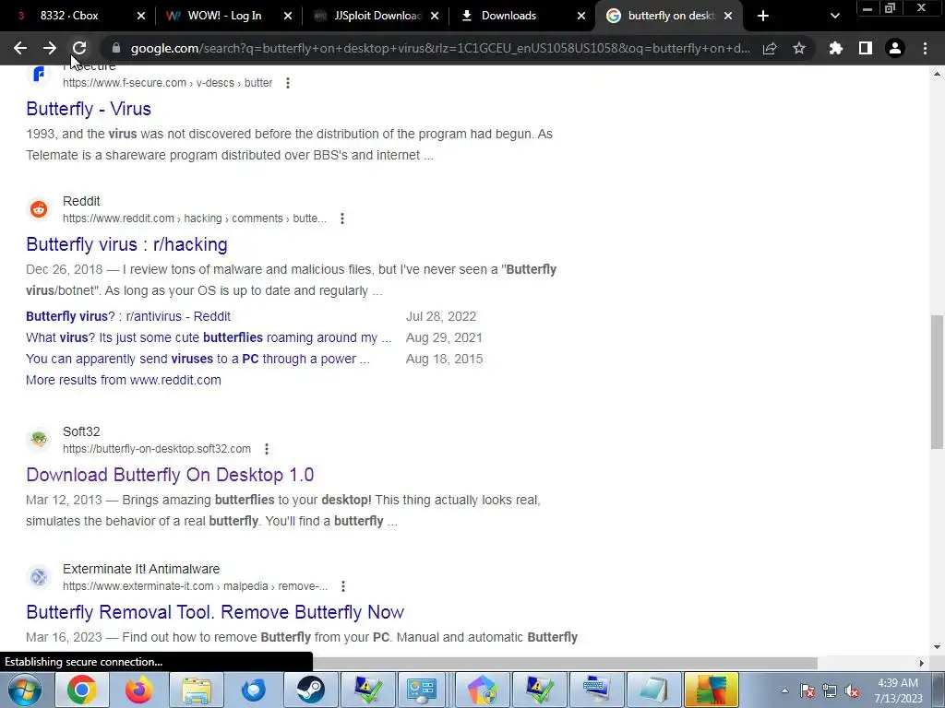Open send viruses through a power sublink

tap(197, 359)
